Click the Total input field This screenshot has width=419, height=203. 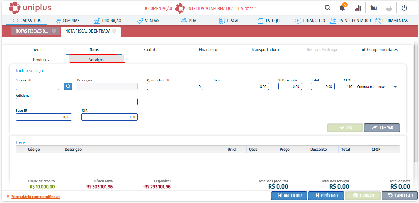tap(323, 87)
